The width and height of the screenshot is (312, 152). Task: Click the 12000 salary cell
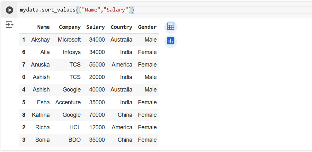97,127
